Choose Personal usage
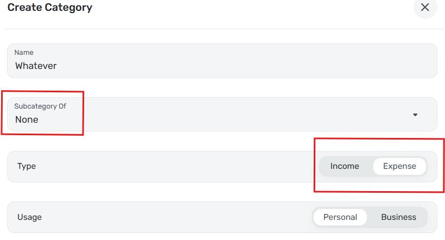The image size is (445, 240). [x=340, y=217]
